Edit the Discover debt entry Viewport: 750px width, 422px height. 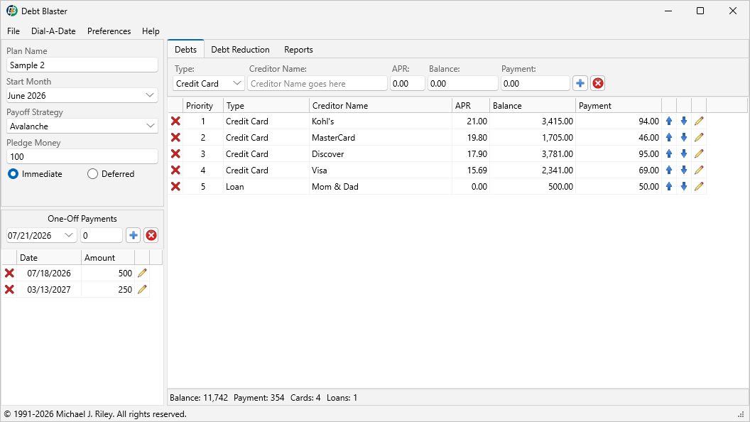click(x=699, y=153)
